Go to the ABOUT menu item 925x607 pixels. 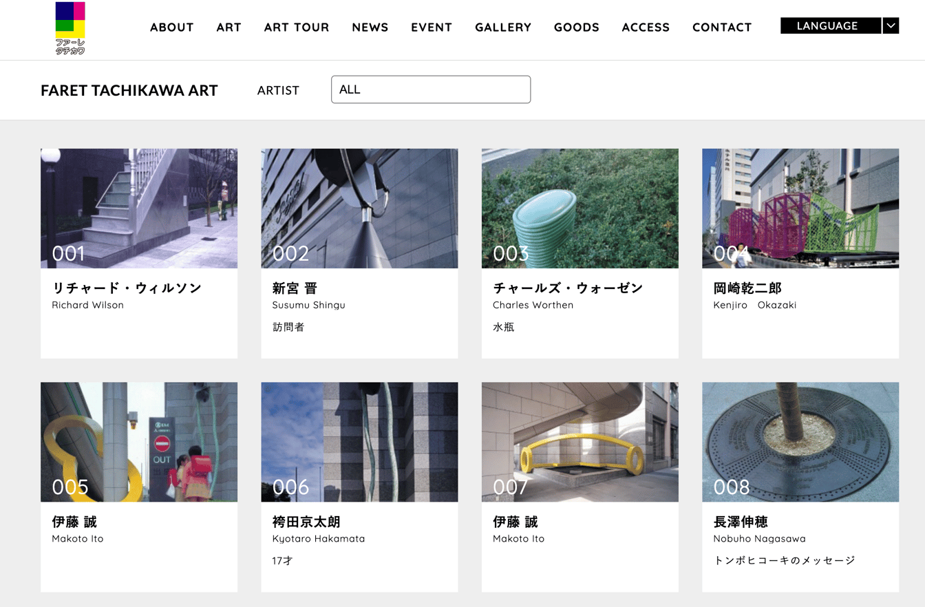(x=171, y=28)
